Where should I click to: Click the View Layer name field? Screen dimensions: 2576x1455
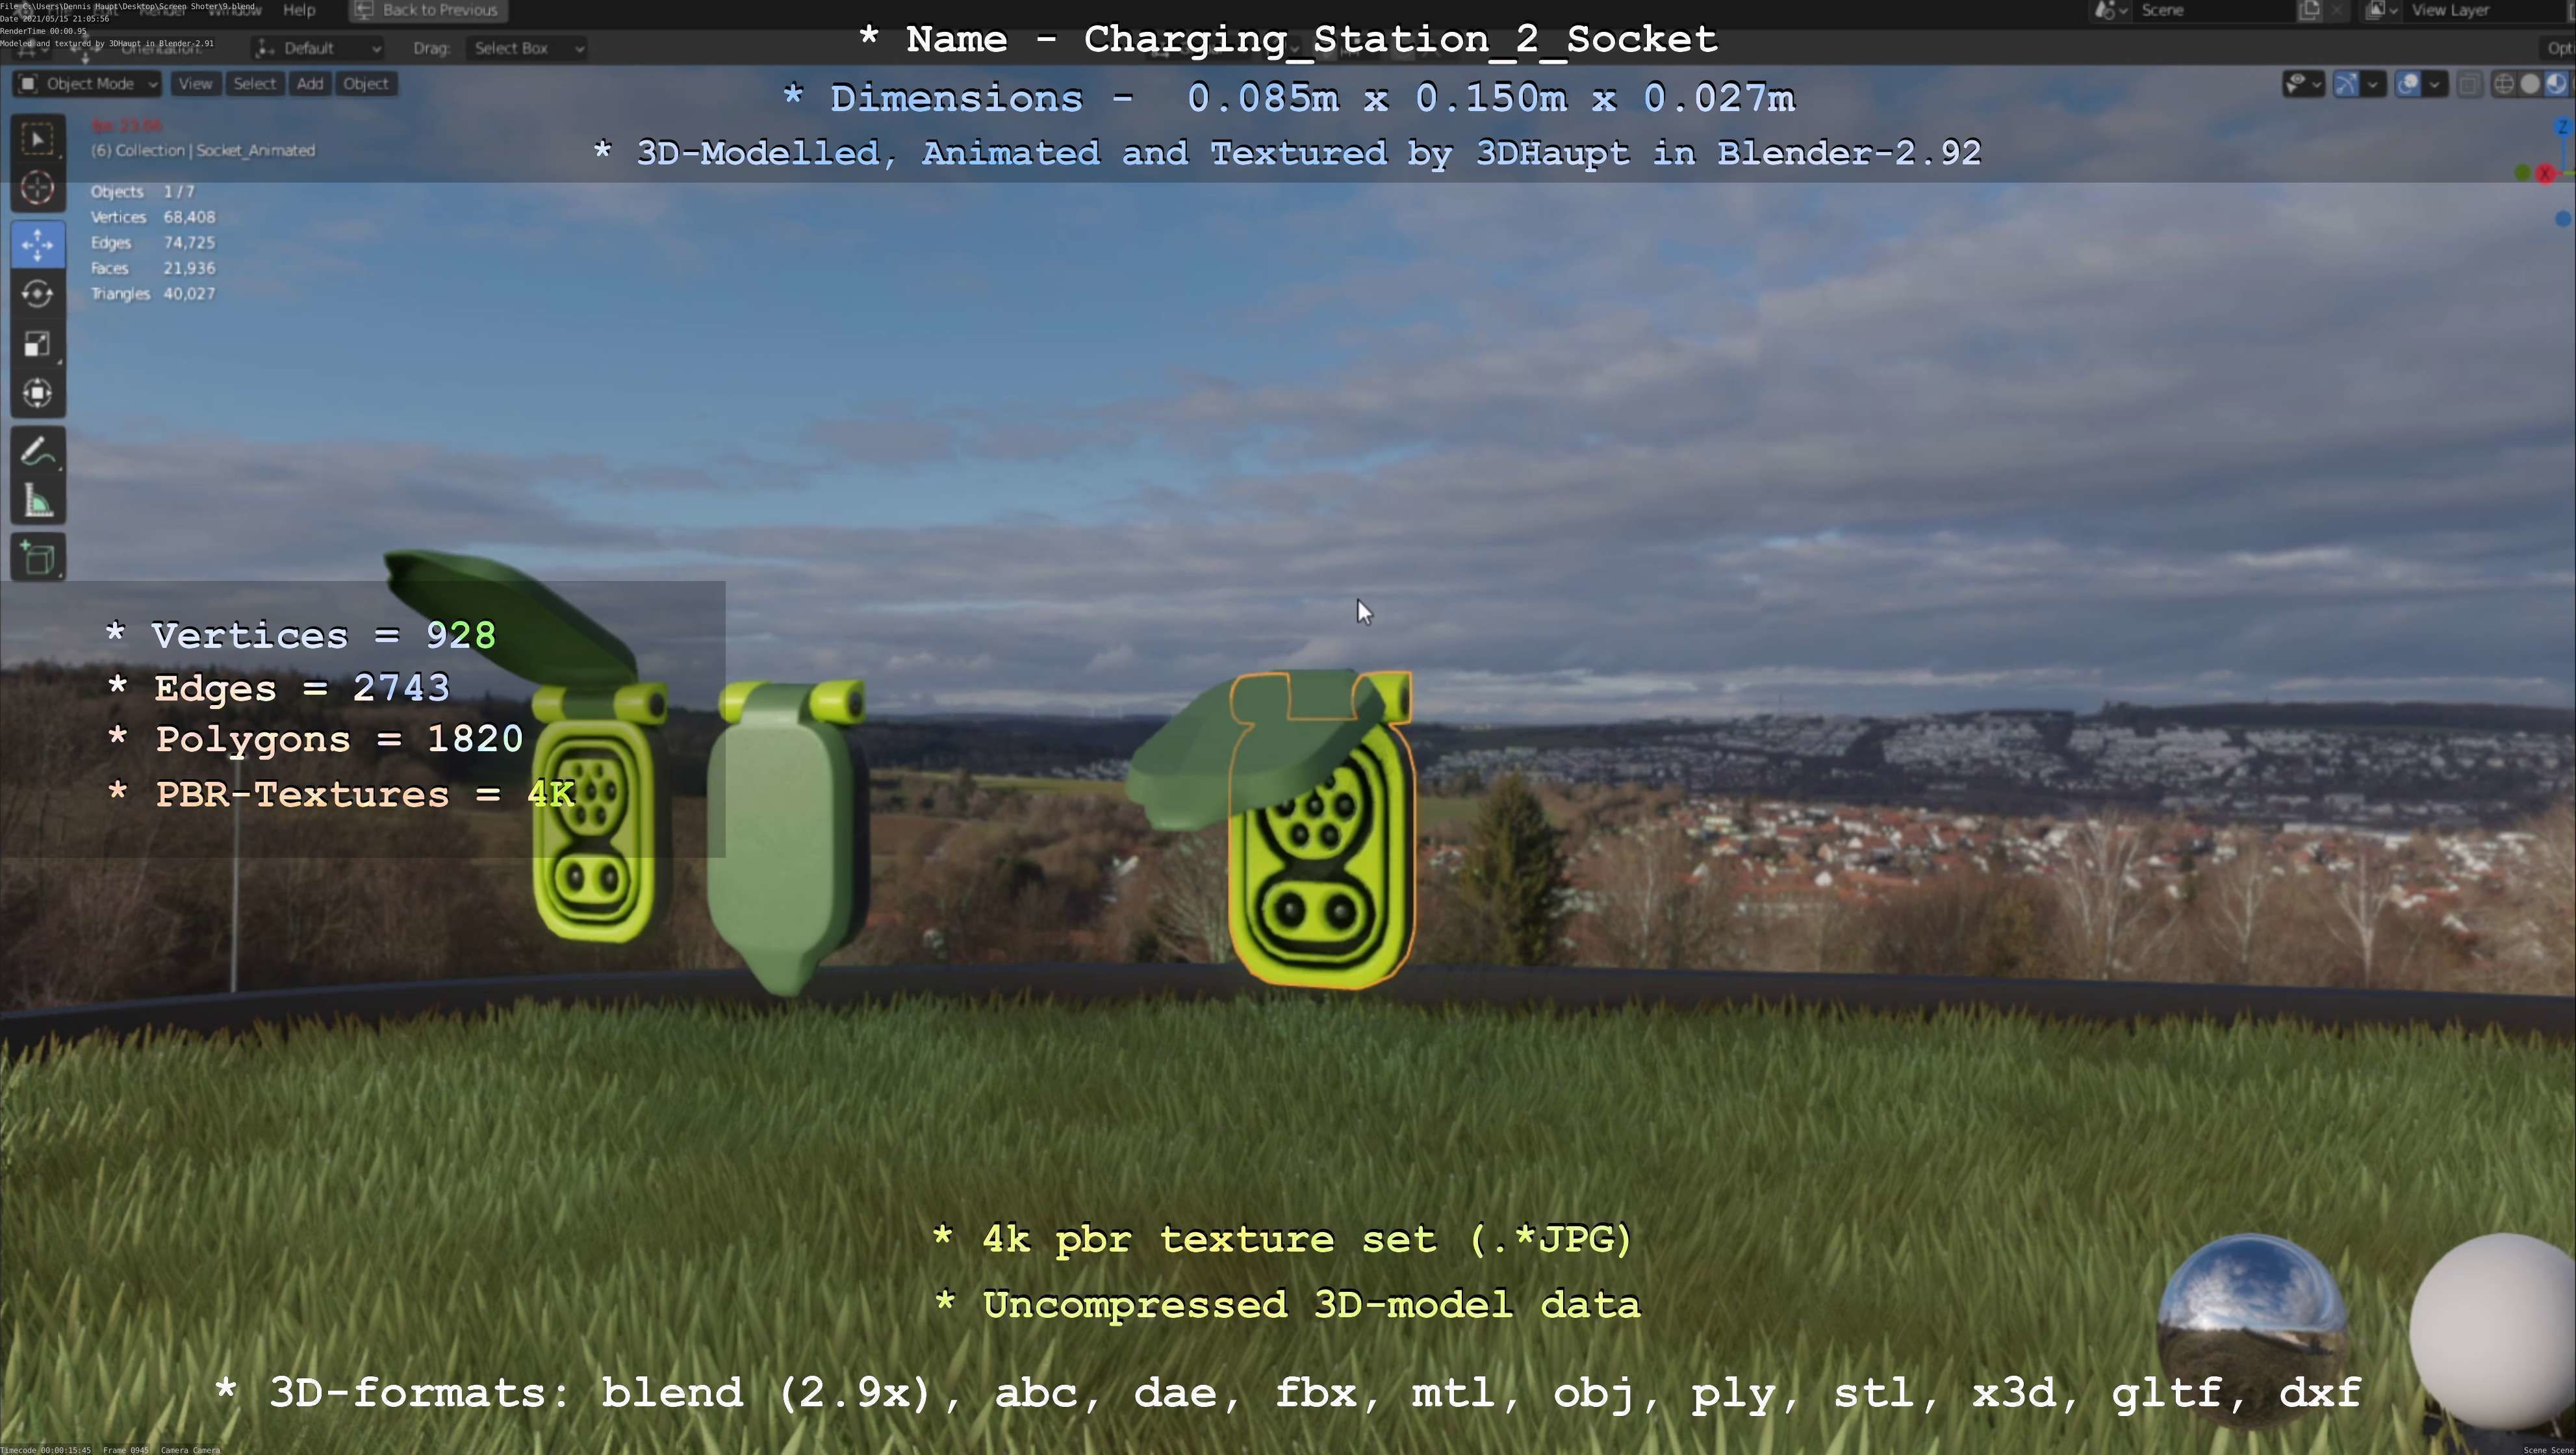click(2485, 10)
